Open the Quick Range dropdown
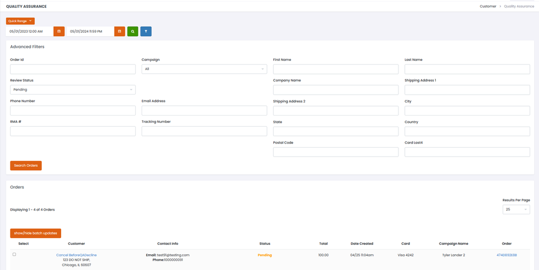This screenshot has height=270, width=539. tap(20, 21)
